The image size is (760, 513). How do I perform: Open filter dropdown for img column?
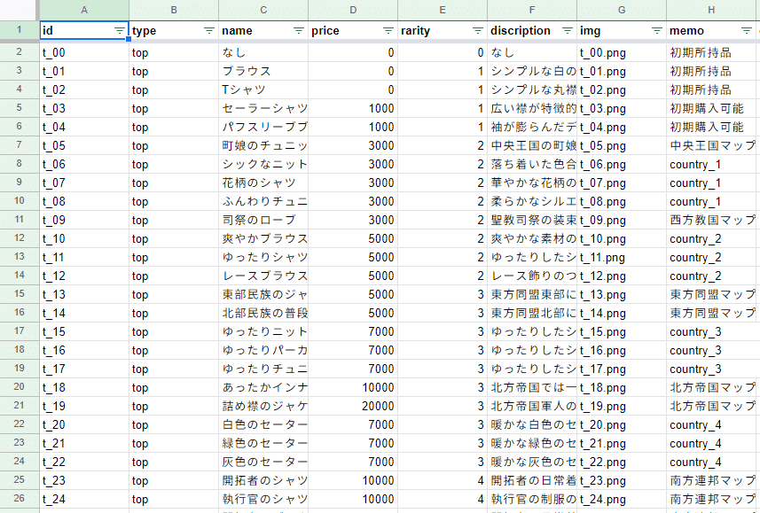point(657,30)
